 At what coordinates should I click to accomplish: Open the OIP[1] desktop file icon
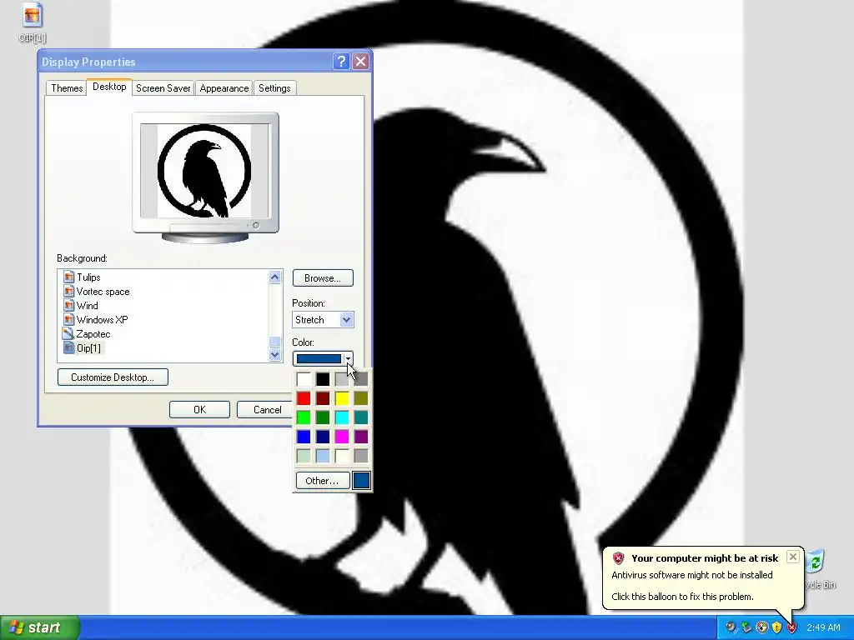(x=33, y=22)
